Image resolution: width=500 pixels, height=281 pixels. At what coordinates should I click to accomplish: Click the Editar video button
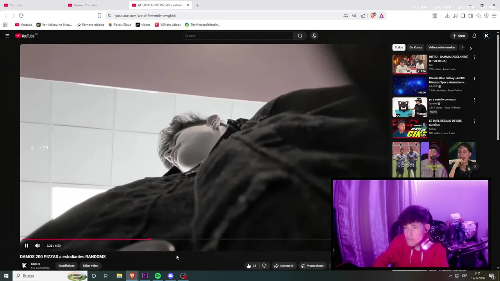pos(90,266)
